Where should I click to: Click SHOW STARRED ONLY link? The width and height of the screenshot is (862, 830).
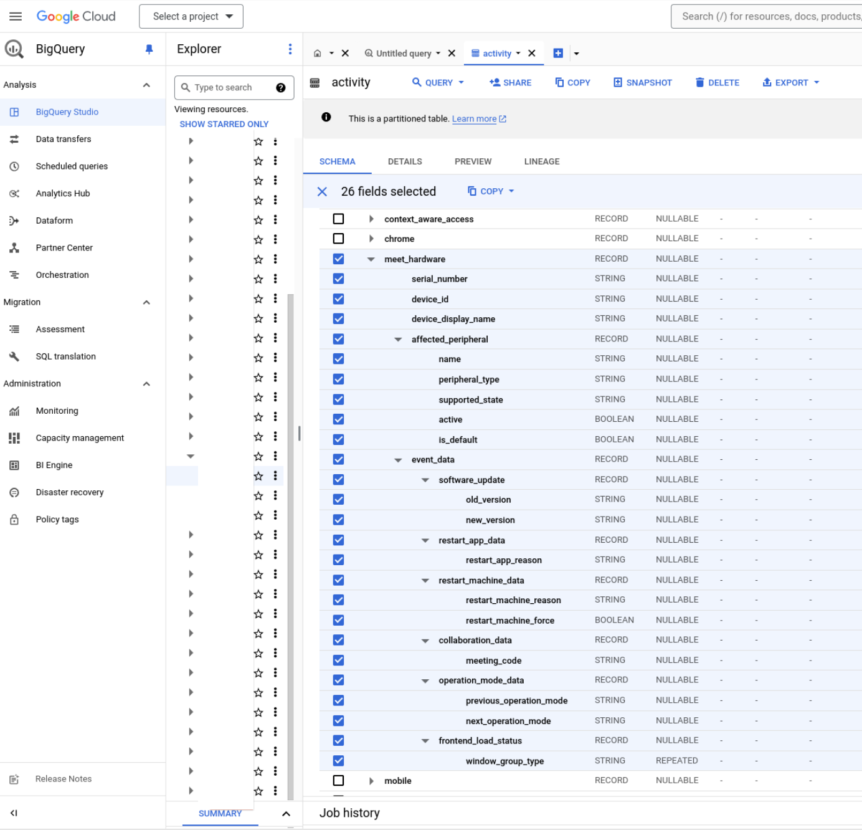[224, 125]
